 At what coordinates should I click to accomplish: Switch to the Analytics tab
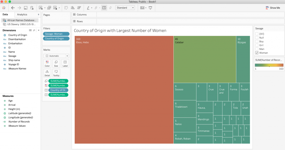coord(22,14)
